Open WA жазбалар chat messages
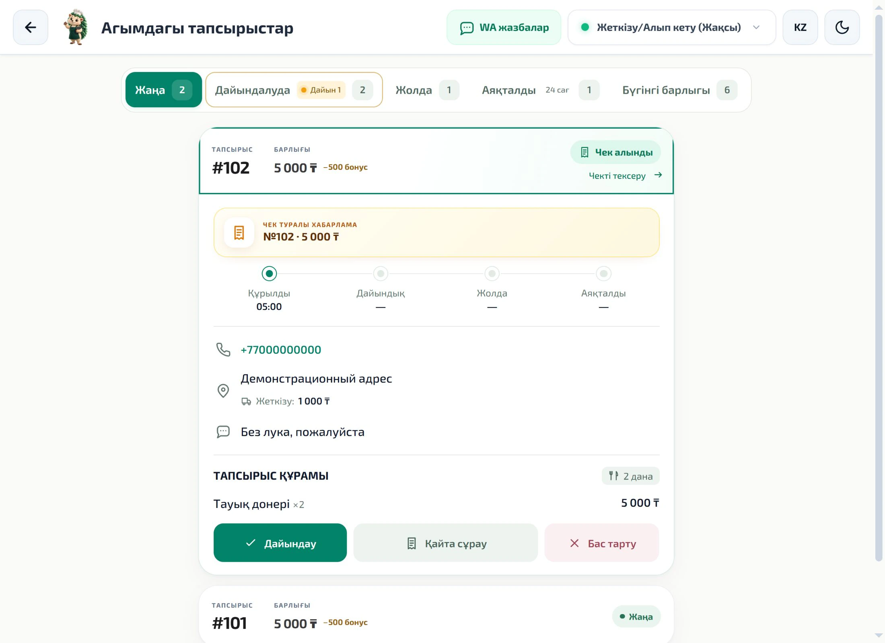 [x=504, y=27]
